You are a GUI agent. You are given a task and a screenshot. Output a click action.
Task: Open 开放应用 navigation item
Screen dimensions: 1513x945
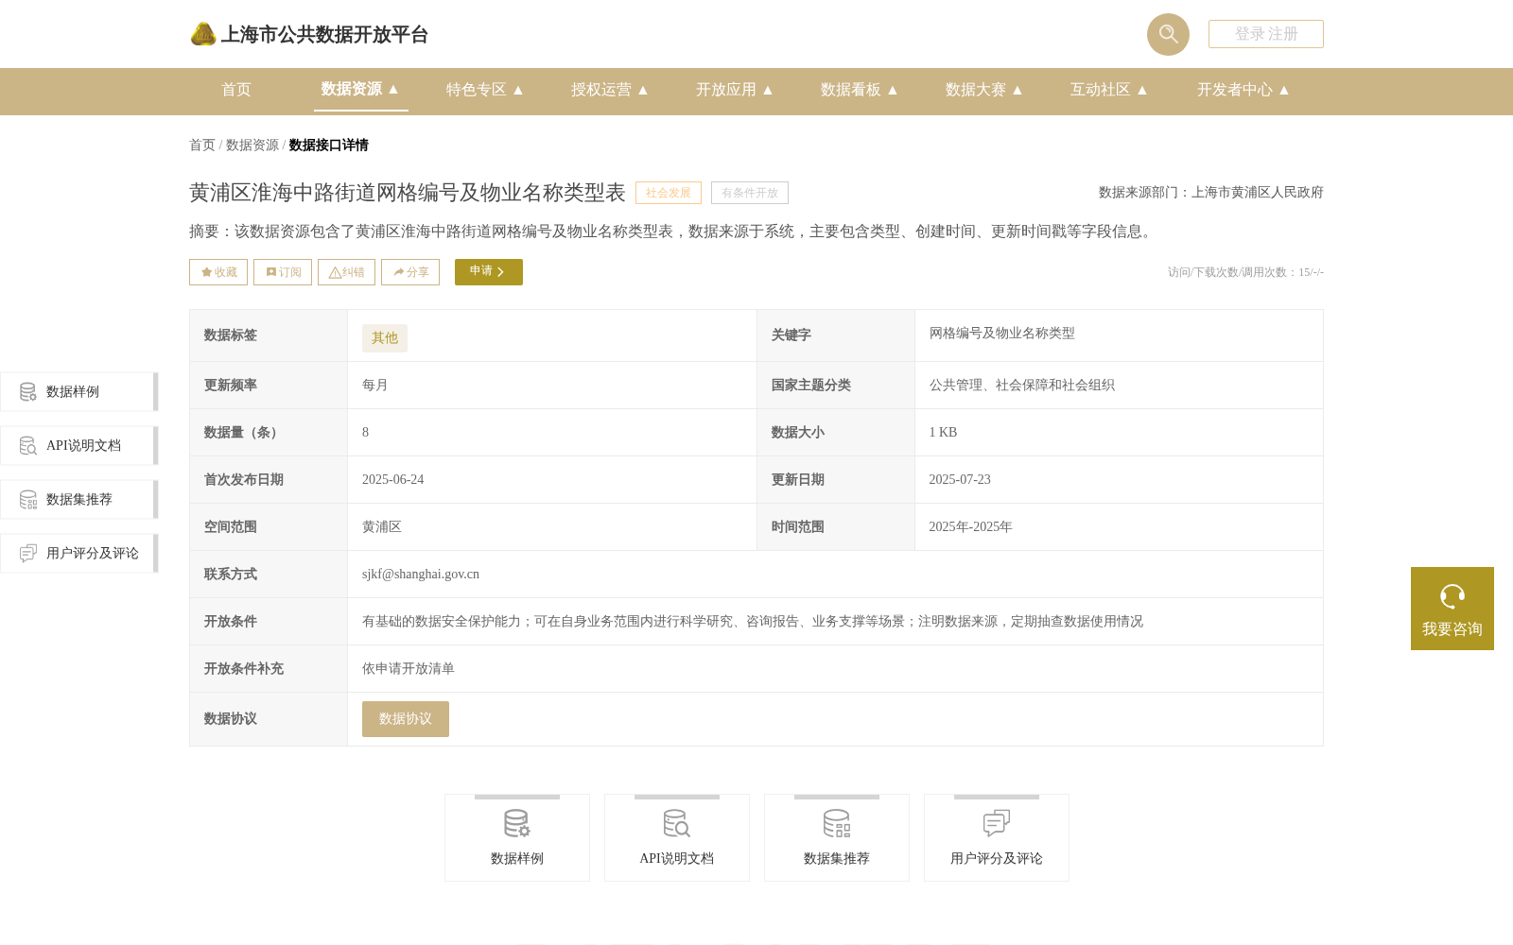point(725,90)
